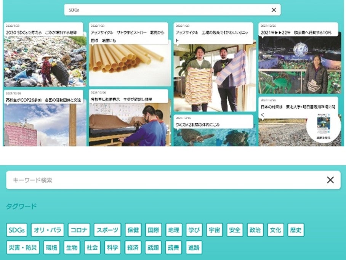This screenshot has height=260, width=346.
Task: Click the ウミガメ2割超の体内にごみ title
Action: (x=198, y=125)
